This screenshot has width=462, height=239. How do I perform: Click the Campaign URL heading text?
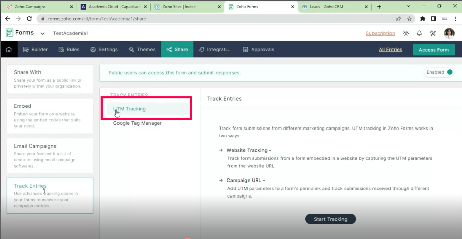(245, 181)
